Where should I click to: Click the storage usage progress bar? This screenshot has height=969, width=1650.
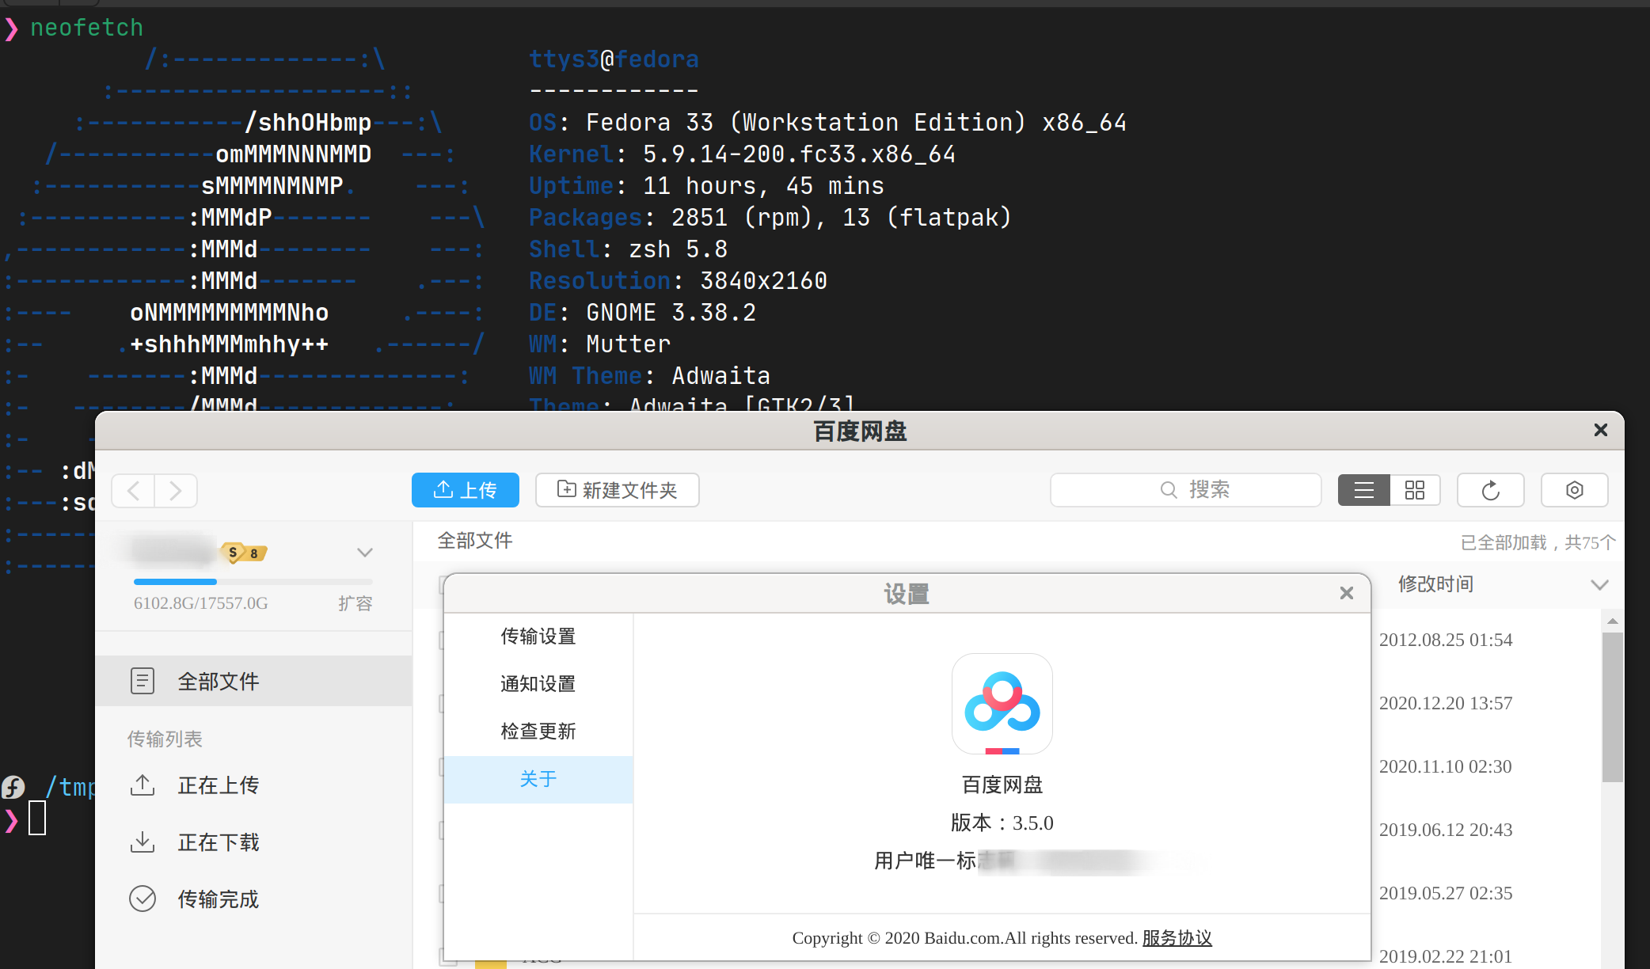pyautogui.click(x=253, y=582)
